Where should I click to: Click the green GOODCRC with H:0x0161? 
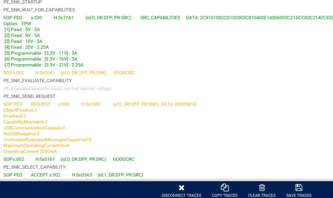[124, 159]
